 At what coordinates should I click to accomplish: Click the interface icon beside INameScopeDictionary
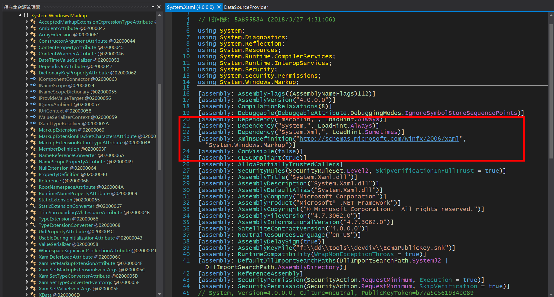pyautogui.click(x=33, y=92)
